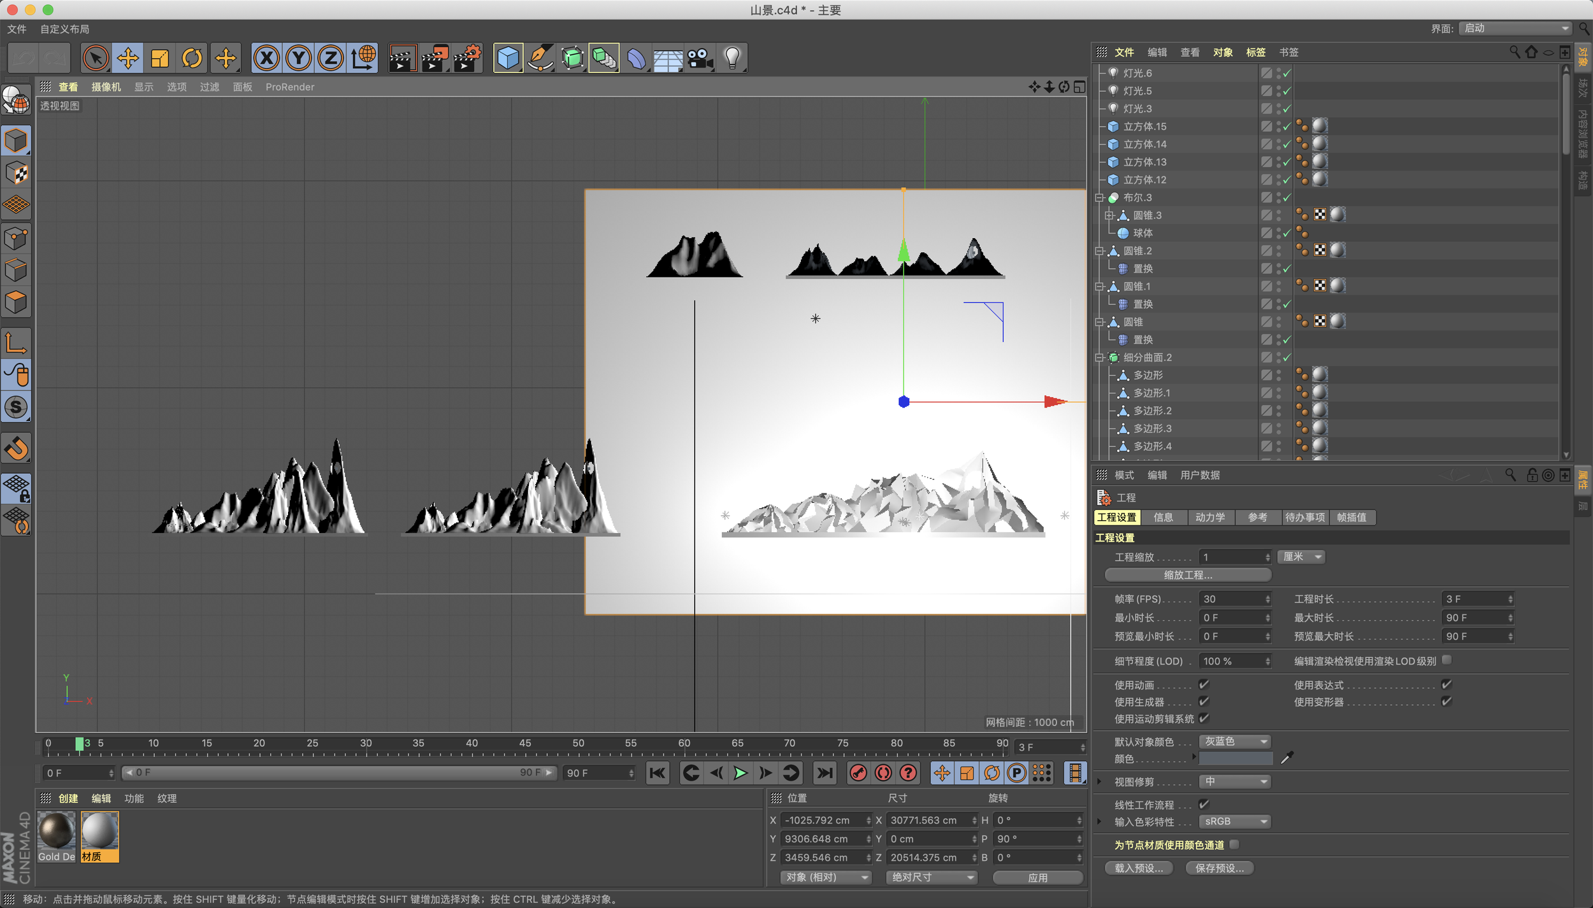Open the 用户数据 menu in attributes
The width and height of the screenshot is (1593, 908).
click(x=1200, y=475)
